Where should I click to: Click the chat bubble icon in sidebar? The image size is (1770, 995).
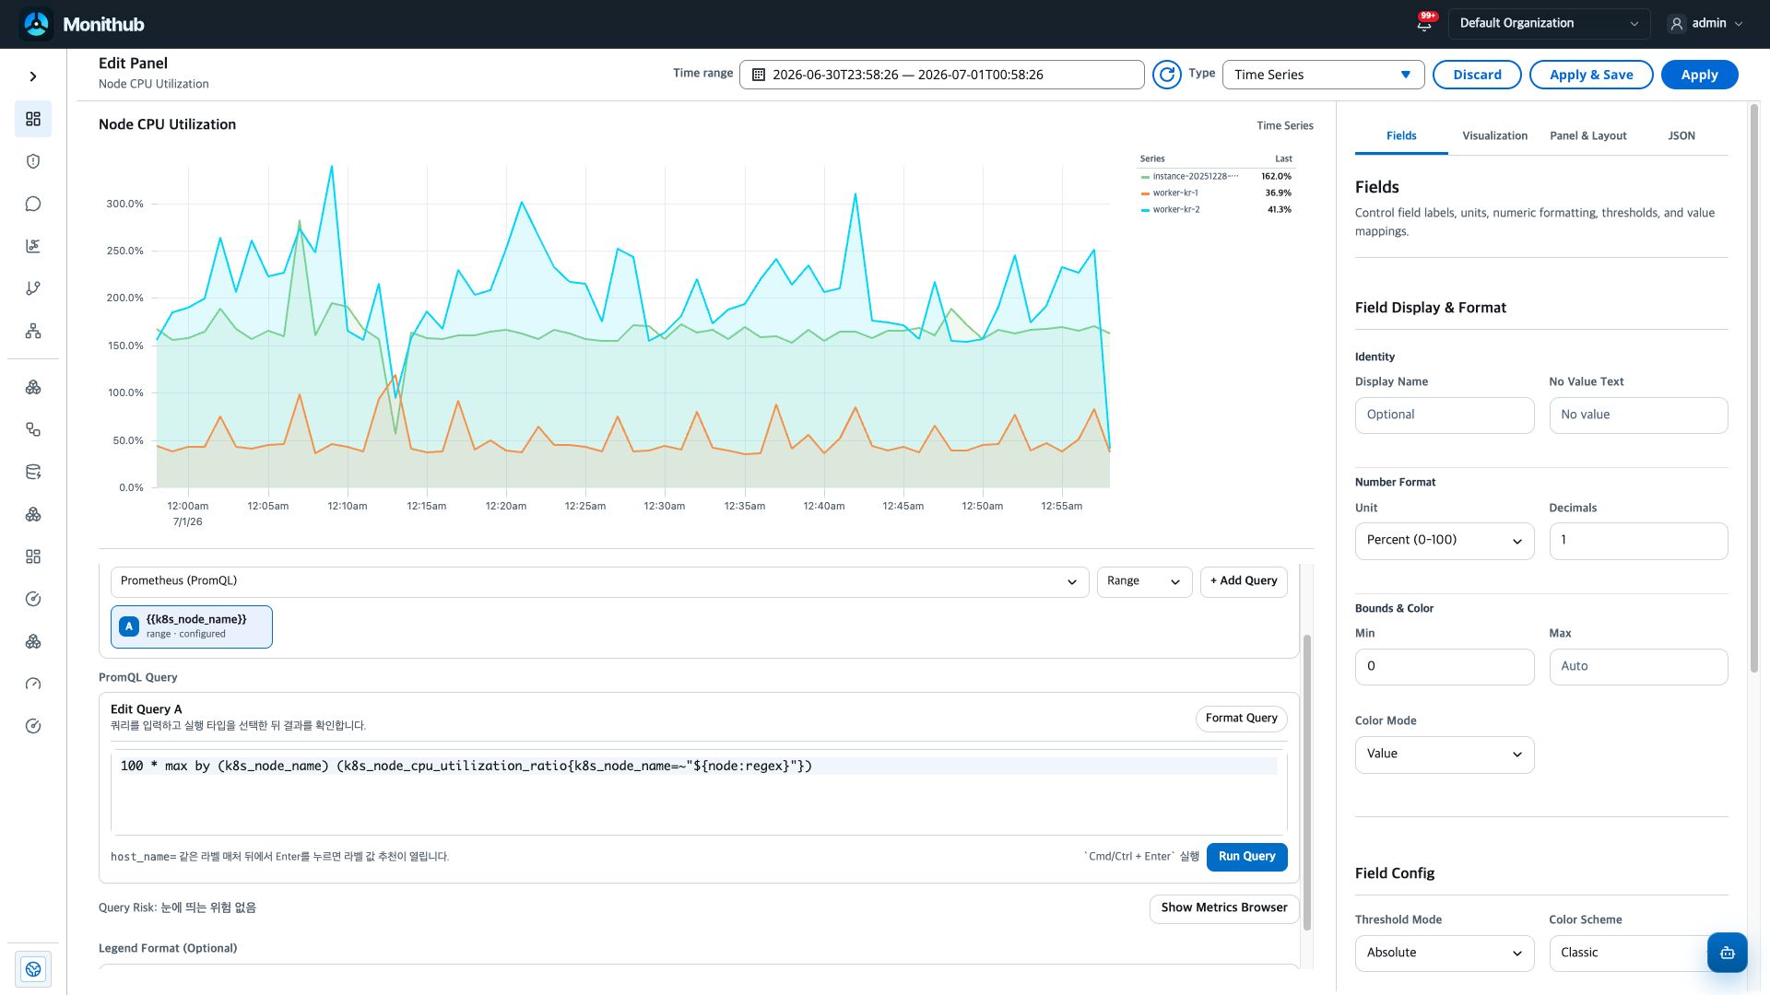pyautogui.click(x=33, y=204)
